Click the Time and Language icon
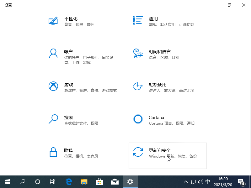251x188 pixels. [138, 53]
